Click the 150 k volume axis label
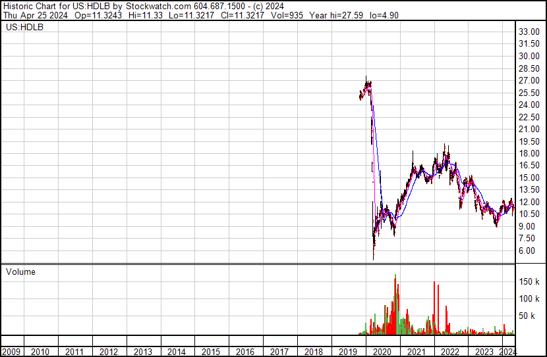This screenshot has height=357, width=547. 529,281
